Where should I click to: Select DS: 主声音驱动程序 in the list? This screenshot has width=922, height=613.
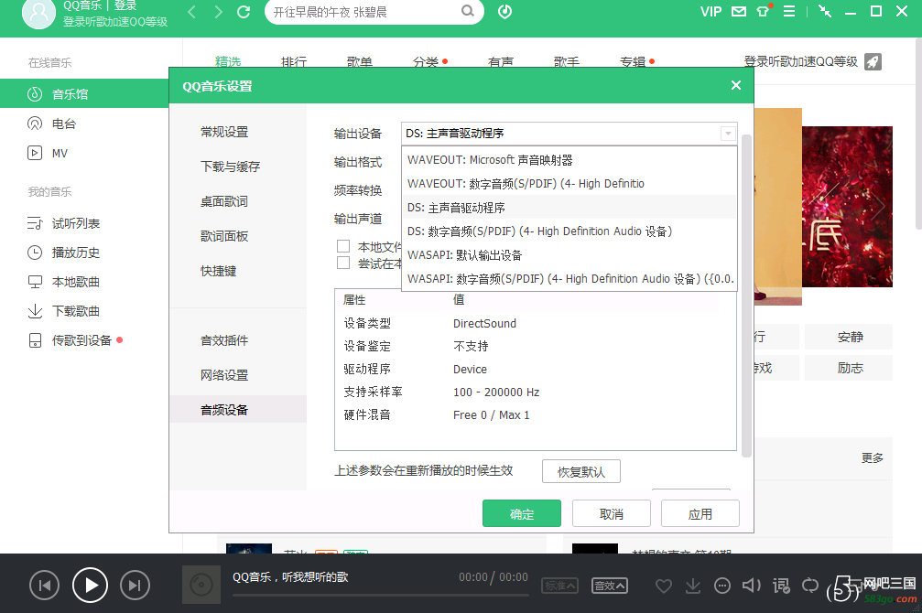569,208
